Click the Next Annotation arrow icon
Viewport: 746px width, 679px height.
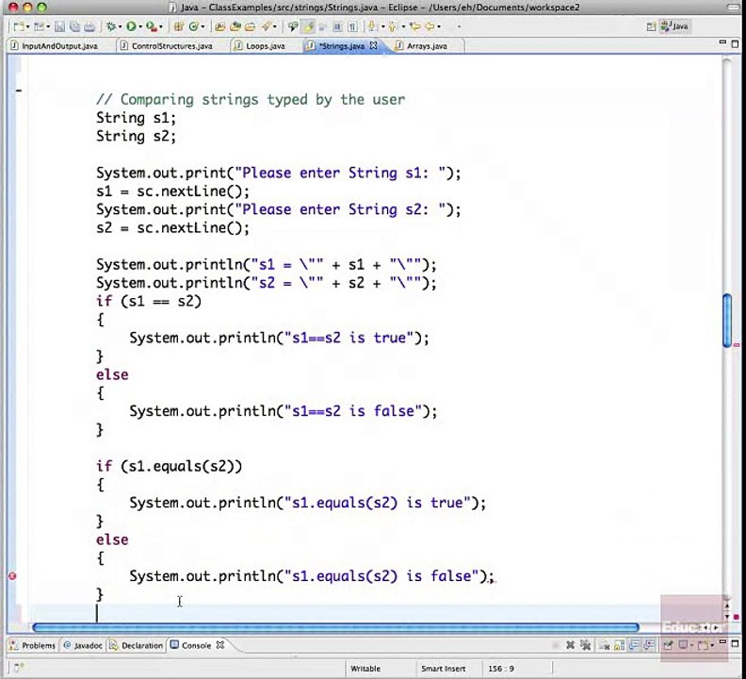(x=371, y=26)
